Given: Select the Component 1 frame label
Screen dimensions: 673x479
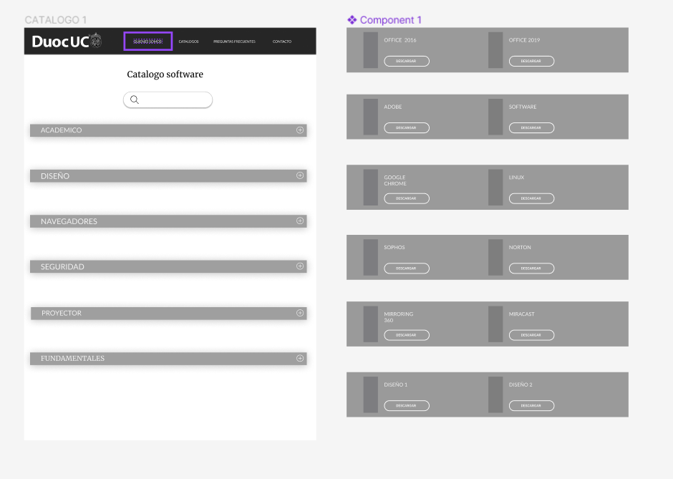Looking at the screenshot, I should coord(390,20).
